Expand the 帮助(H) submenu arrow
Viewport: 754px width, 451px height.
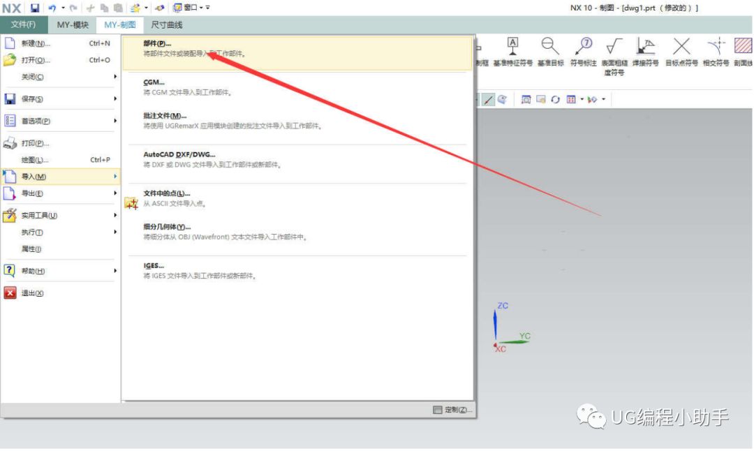(x=115, y=271)
